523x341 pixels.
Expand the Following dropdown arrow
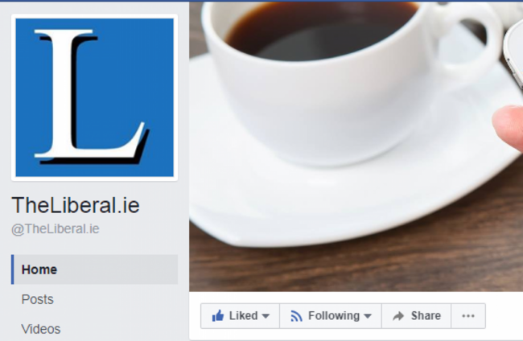(368, 316)
